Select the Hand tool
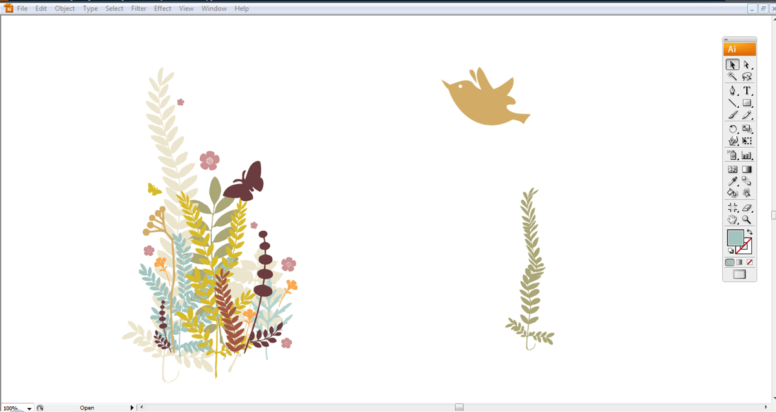Image resolution: width=776 pixels, height=412 pixels. pyautogui.click(x=733, y=220)
